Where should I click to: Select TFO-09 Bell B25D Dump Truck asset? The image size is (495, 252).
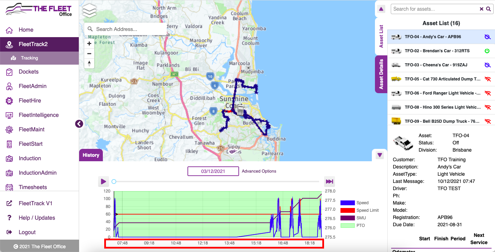(x=441, y=120)
